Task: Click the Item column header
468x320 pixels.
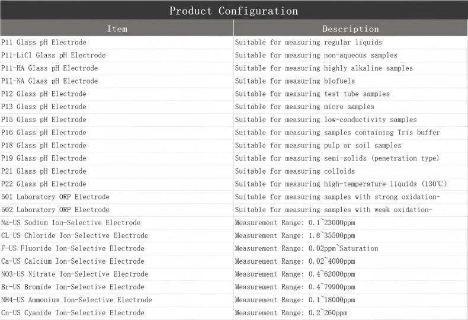Action: click(x=117, y=28)
